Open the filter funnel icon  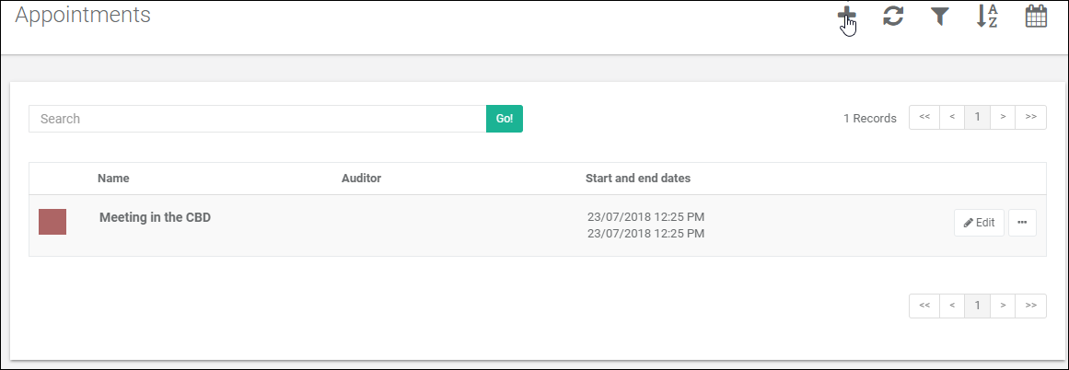tap(939, 17)
